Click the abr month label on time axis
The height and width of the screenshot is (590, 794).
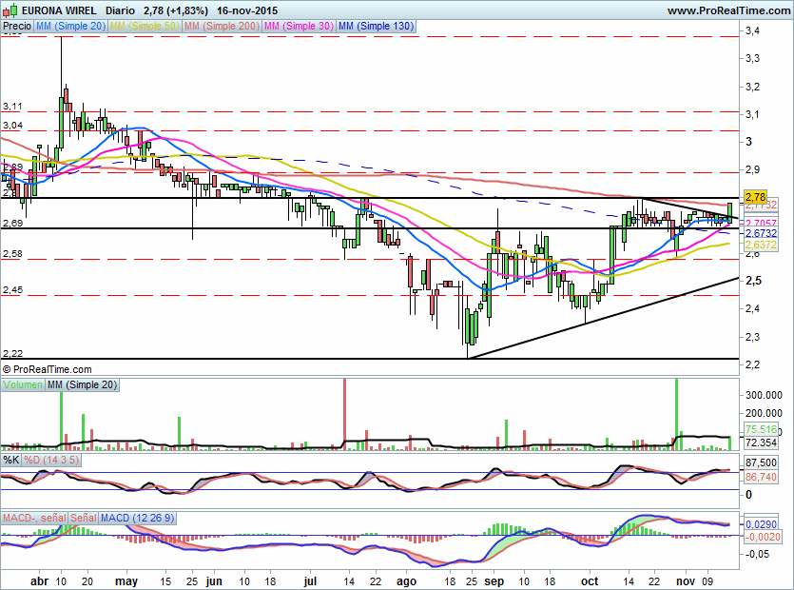(x=40, y=580)
